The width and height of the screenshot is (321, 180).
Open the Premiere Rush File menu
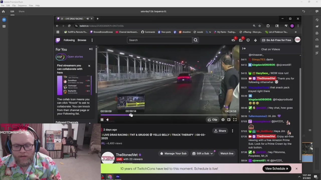(3, 5)
